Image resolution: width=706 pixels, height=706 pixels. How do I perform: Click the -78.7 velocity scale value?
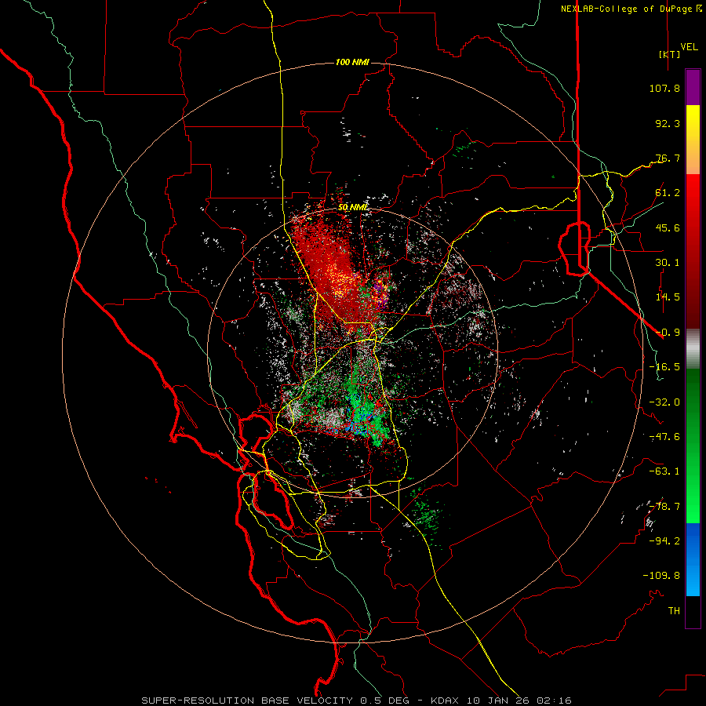coord(664,507)
